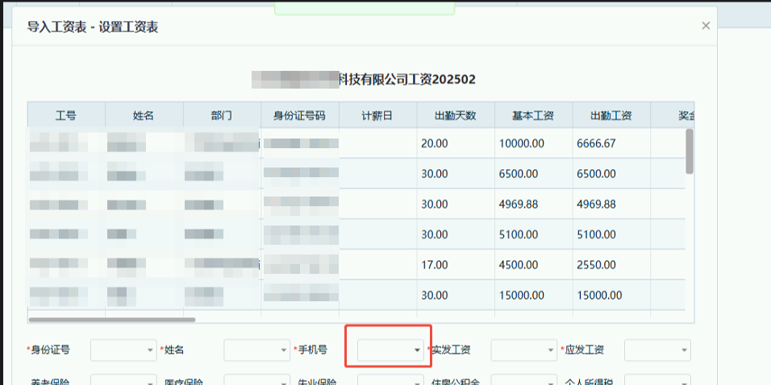This screenshot has height=385, width=771.
Task: Click the 4969.88 基本工资 cell
Action: pyautogui.click(x=533, y=204)
